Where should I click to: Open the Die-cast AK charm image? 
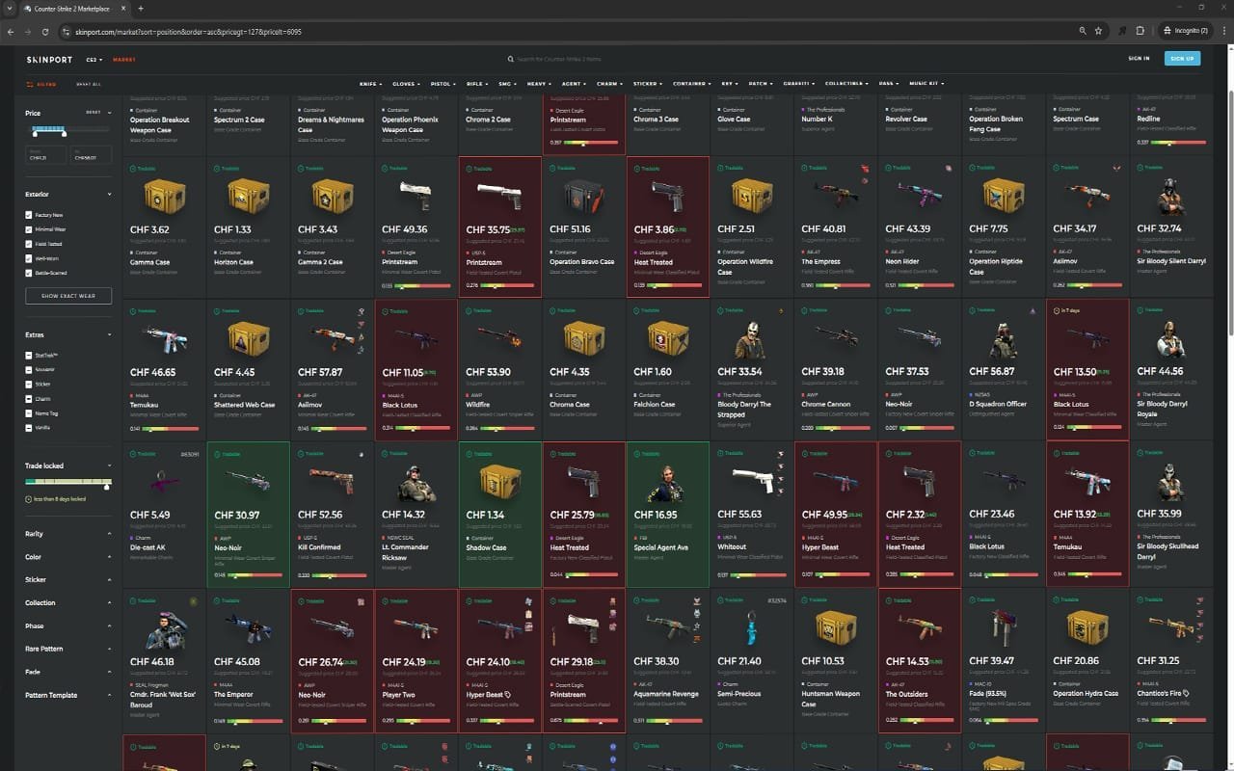[x=164, y=479]
